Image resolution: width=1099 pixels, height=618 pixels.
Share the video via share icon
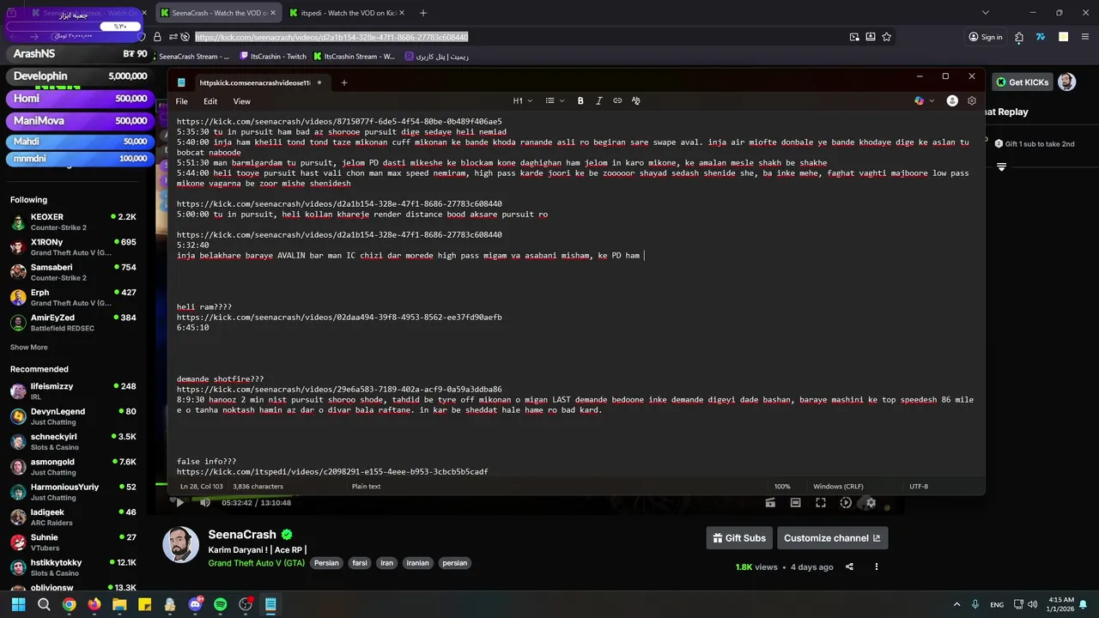pos(849,566)
